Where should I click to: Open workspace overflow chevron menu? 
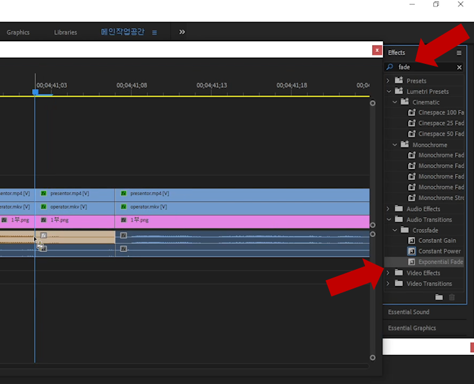(x=182, y=32)
